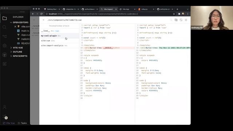Open the Accounts icon in VS Code
233x131 pixels.
click(4, 107)
